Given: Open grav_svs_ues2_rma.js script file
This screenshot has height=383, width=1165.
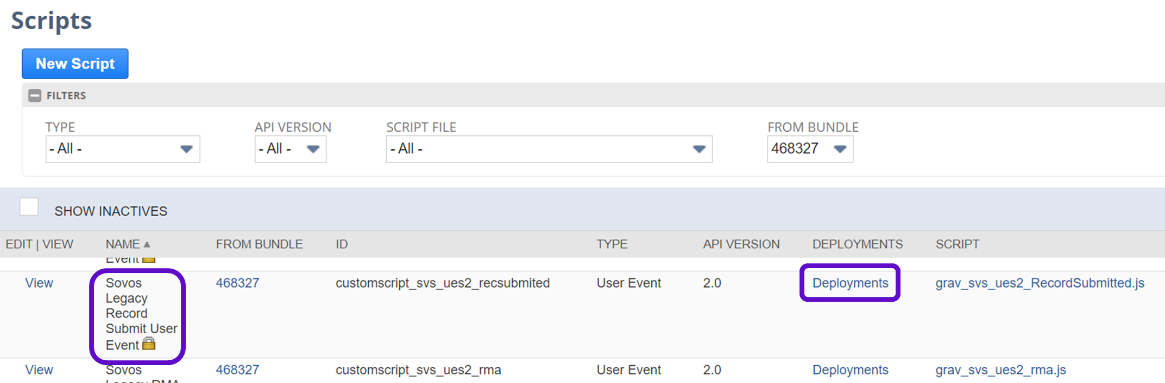Looking at the screenshot, I should [x=1001, y=370].
